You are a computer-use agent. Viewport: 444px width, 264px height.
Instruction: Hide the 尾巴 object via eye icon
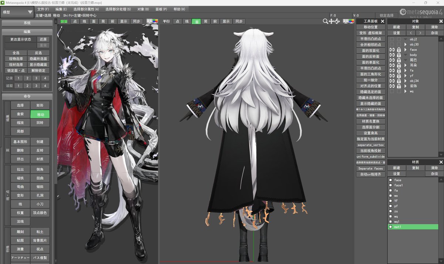click(392, 60)
